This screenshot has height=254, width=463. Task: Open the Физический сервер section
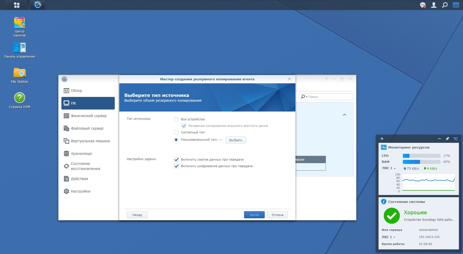click(88, 116)
